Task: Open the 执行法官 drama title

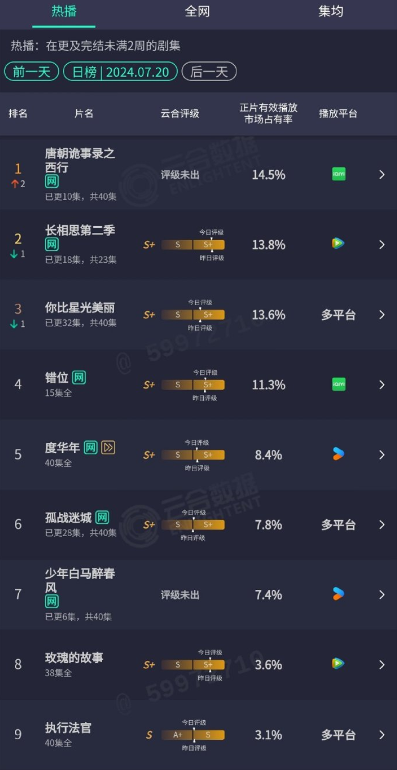Action: tap(68, 727)
